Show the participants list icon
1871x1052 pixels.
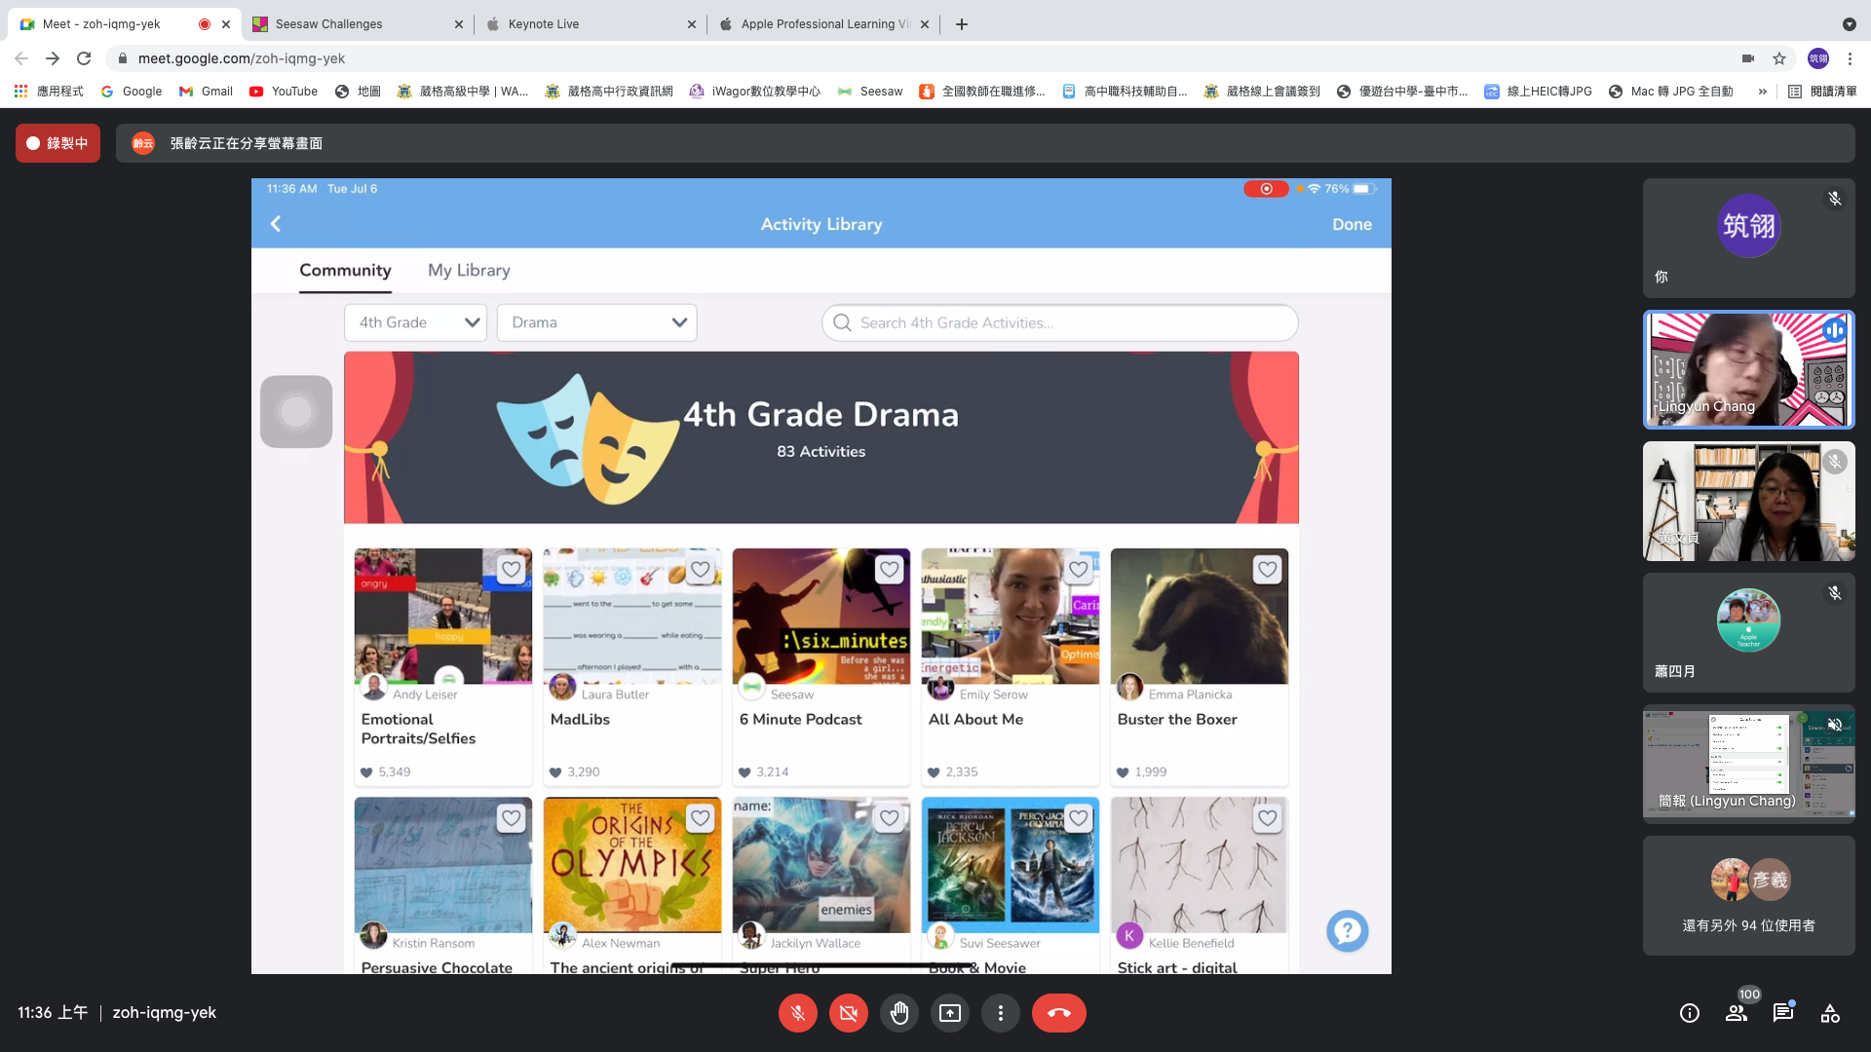point(1737,1013)
